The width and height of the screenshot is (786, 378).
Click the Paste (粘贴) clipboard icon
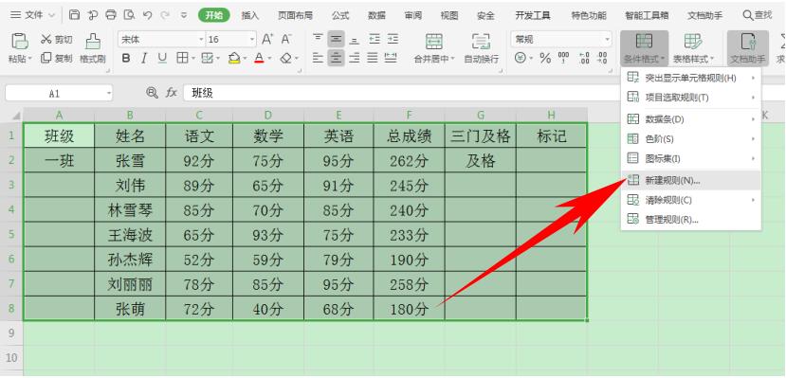coord(20,41)
